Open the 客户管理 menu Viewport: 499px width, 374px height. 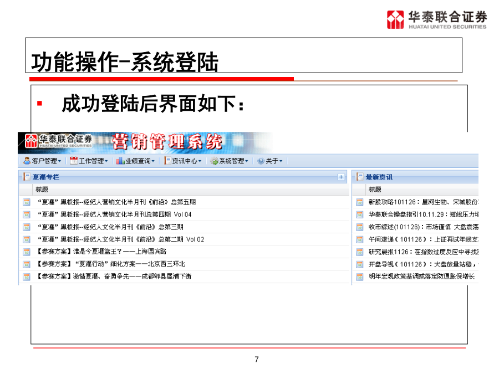pyautogui.click(x=42, y=161)
